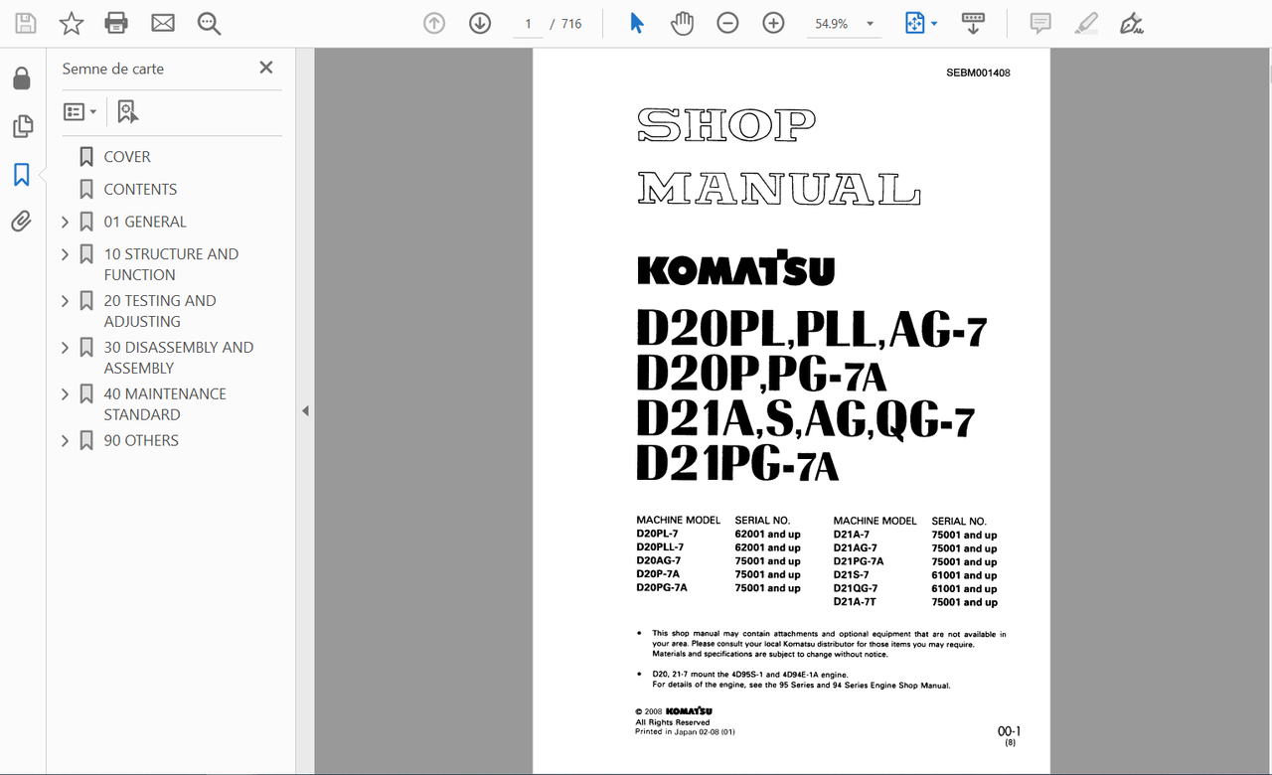This screenshot has width=1272, height=775.
Task: Activate the Hand pan tool
Action: pos(682,23)
